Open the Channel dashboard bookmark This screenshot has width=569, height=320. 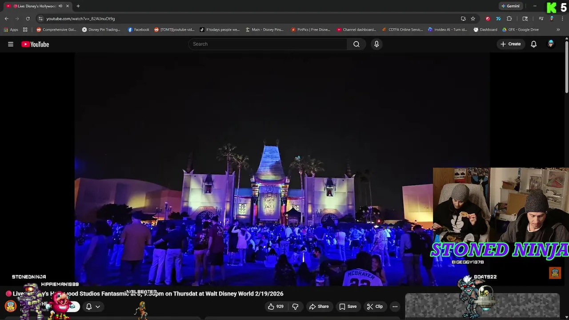357,30
